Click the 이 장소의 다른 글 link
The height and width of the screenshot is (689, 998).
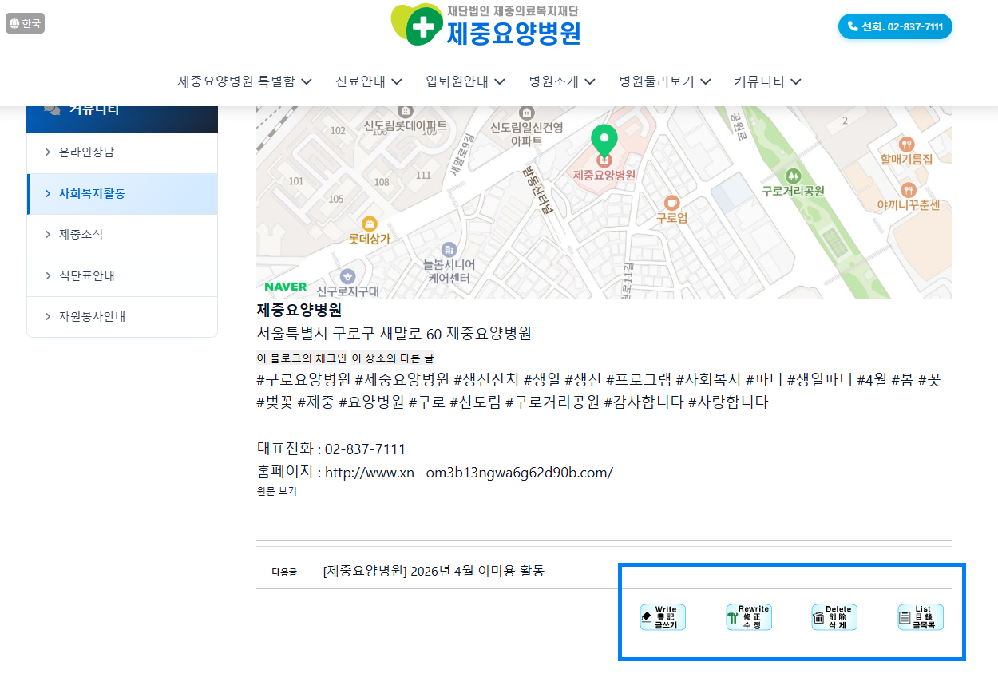[393, 358]
